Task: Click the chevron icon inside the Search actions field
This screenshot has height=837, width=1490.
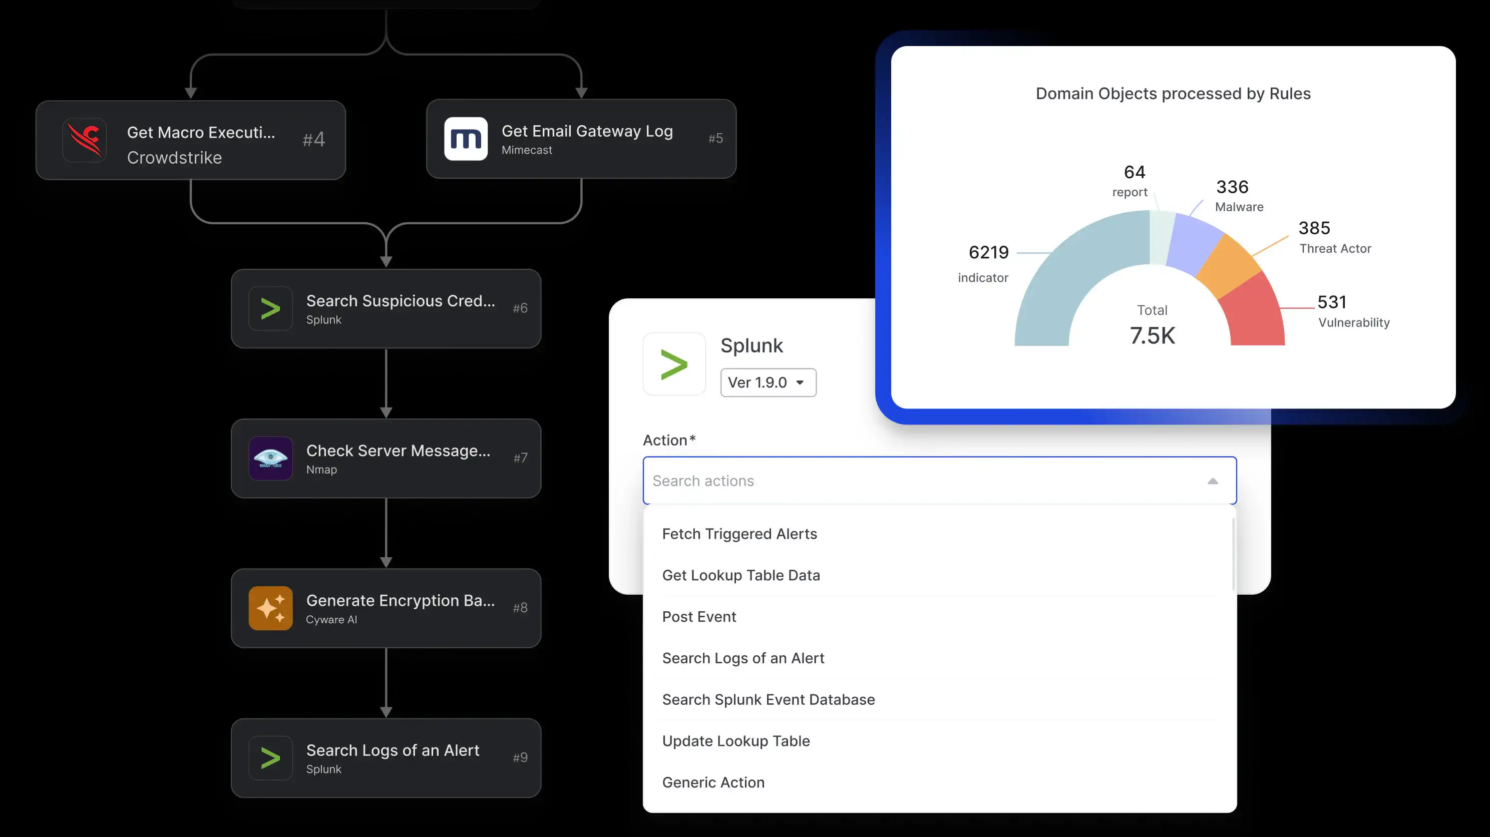Action: pos(1213,481)
